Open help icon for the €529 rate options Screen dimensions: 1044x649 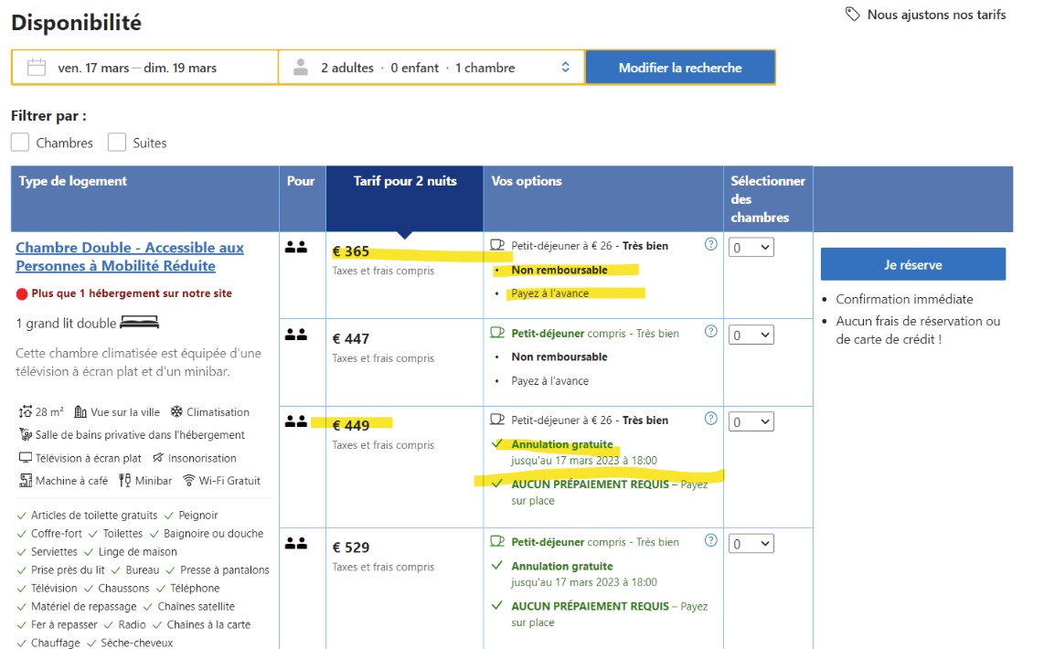711,540
